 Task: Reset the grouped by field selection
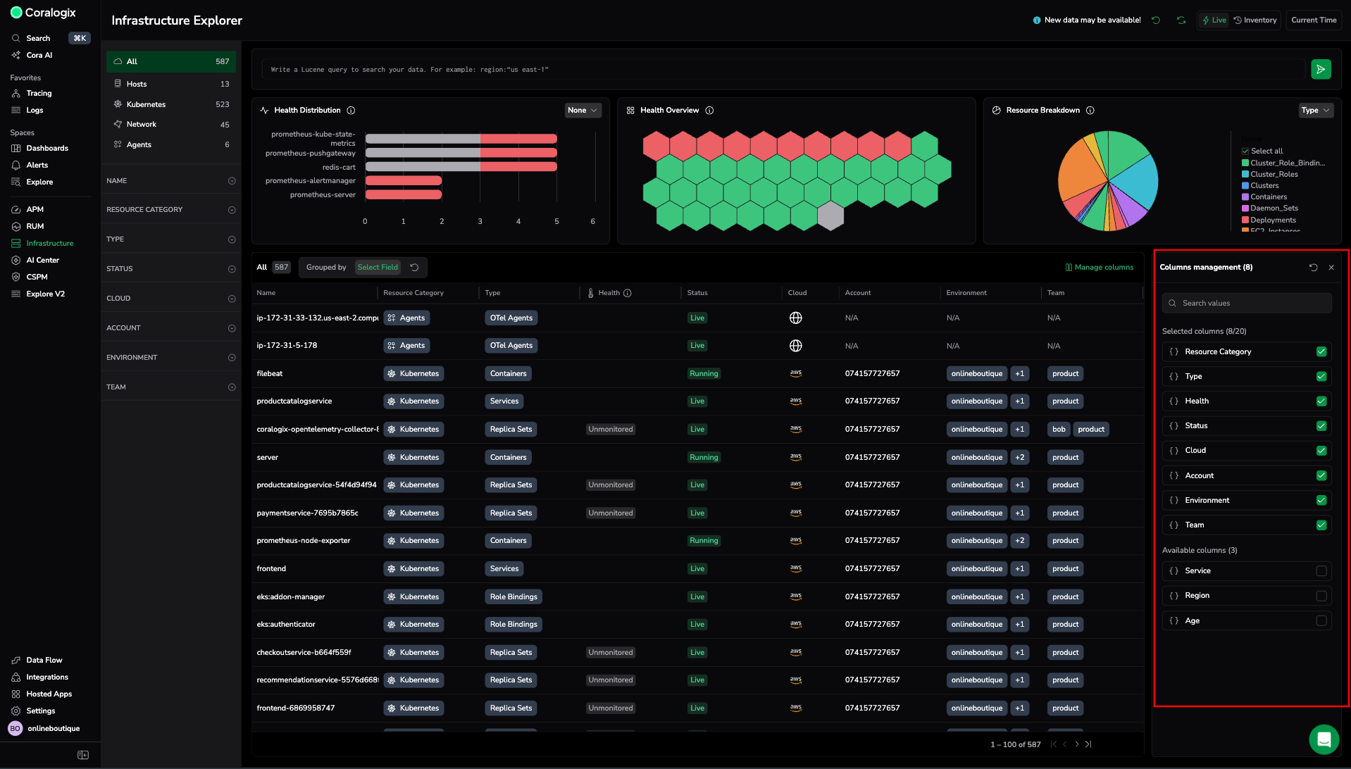pos(415,268)
